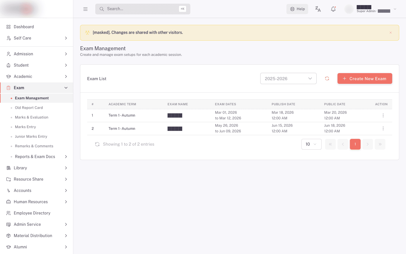This screenshot has width=406, height=254.
Task: Reload entries next to Showing 1 to 2
Action: 97,144
